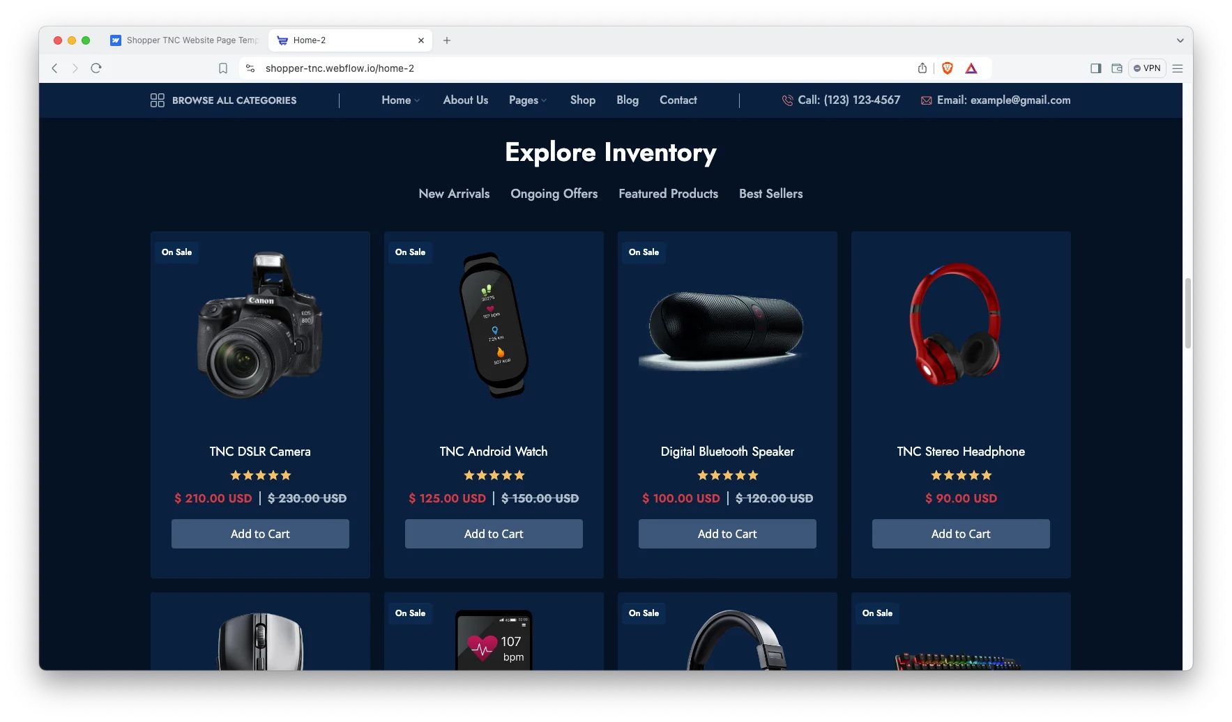
Task: Click the Browse All Categories grid icon
Action: 158,100
